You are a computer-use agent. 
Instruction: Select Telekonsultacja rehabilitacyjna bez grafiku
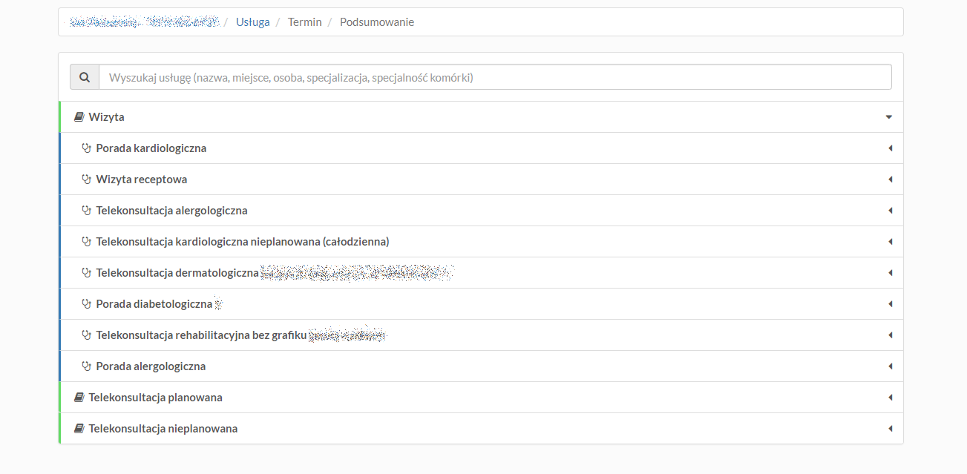click(x=200, y=335)
